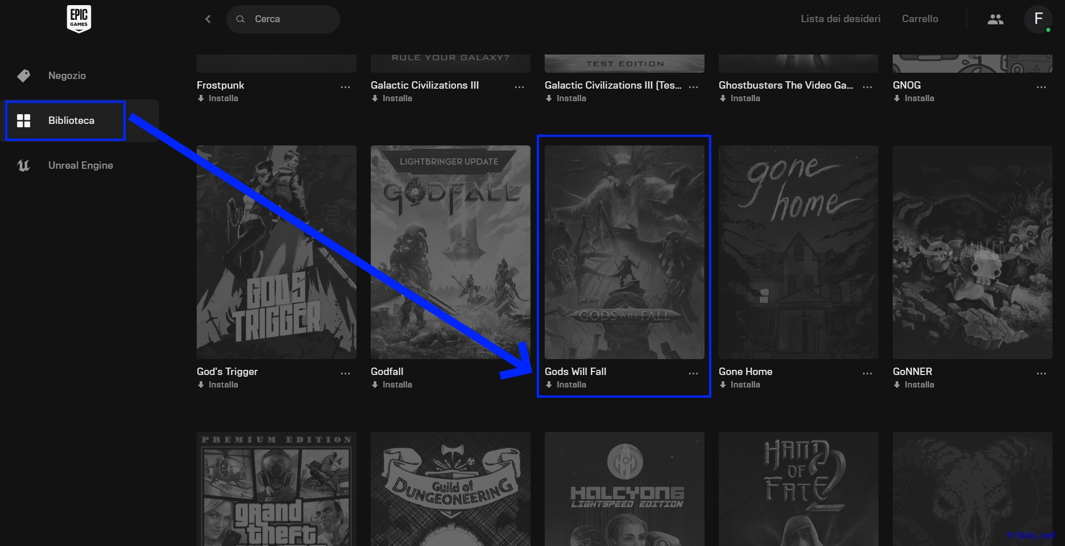Click the Biblioteca grid icon

(x=23, y=120)
